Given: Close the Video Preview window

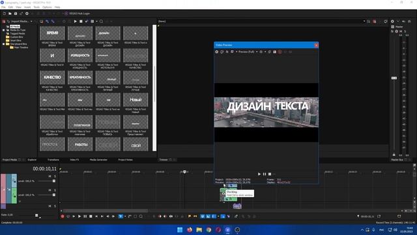Looking at the screenshot, I should tap(316, 45).
